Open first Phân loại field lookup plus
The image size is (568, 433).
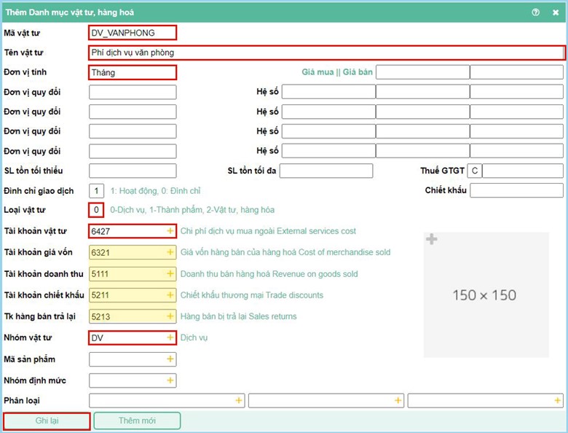pyautogui.click(x=238, y=401)
